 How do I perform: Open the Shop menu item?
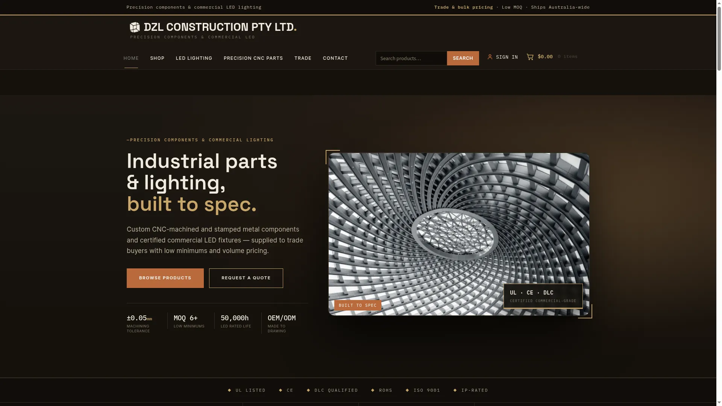157,58
